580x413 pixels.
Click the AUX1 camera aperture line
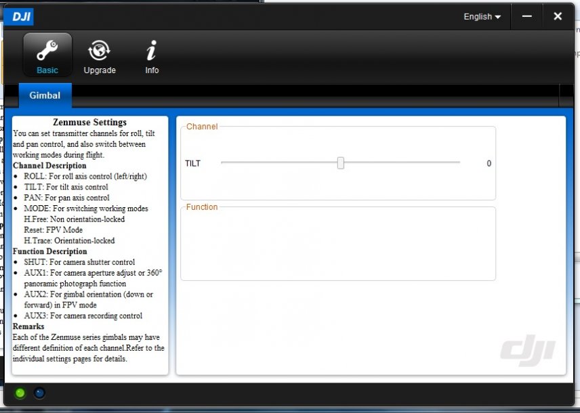click(94, 278)
